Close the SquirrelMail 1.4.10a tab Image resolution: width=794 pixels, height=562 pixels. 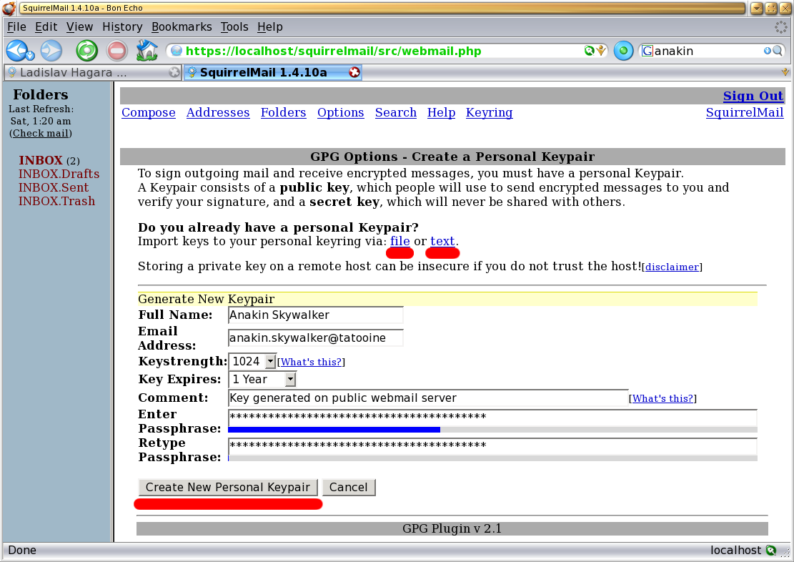pos(354,72)
